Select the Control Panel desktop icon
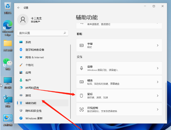171x130 pixels. pos(8,120)
